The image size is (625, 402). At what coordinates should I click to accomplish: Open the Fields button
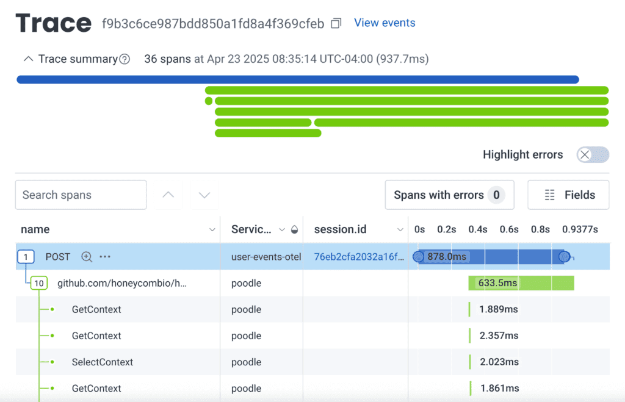click(x=568, y=195)
